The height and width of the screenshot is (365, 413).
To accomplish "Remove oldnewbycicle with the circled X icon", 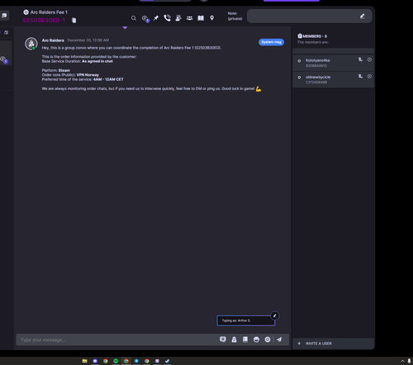I will point(369,76).
